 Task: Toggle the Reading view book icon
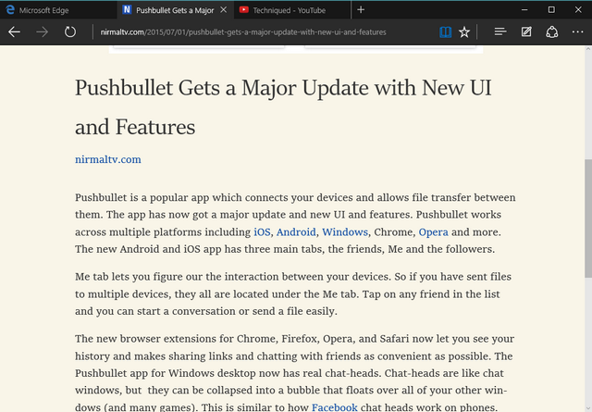tap(446, 32)
